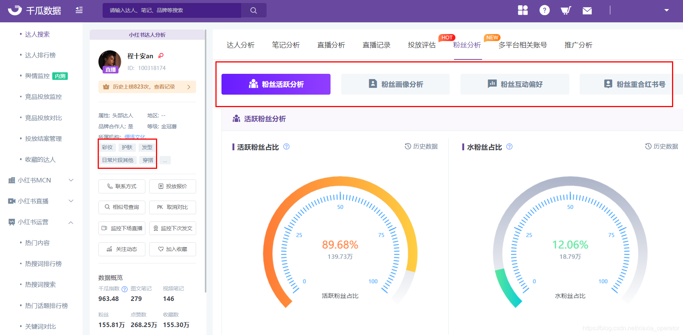Screen dimensions: 683x335
Task: Click the profile panel scrollbar
Action: [x=206, y=161]
